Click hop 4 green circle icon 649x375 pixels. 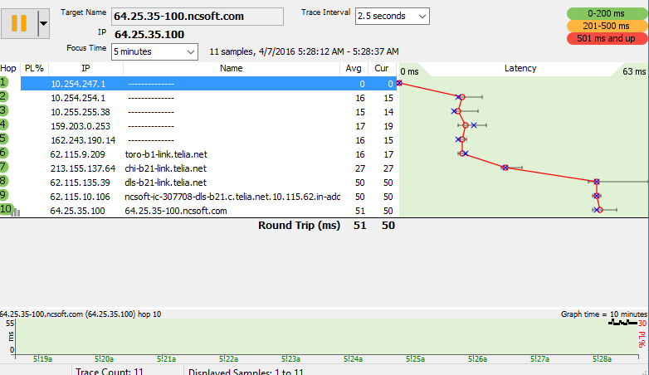pyautogui.click(x=3, y=124)
